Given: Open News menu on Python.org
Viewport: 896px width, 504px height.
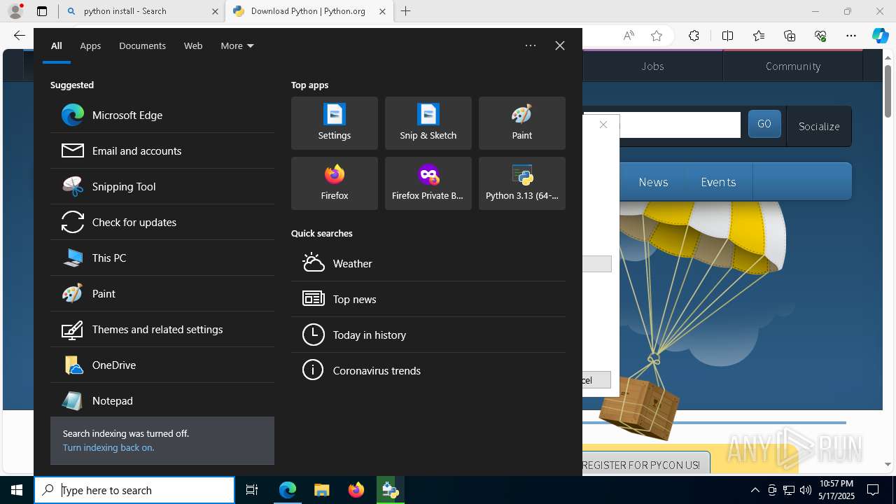Looking at the screenshot, I should pyautogui.click(x=653, y=182).
